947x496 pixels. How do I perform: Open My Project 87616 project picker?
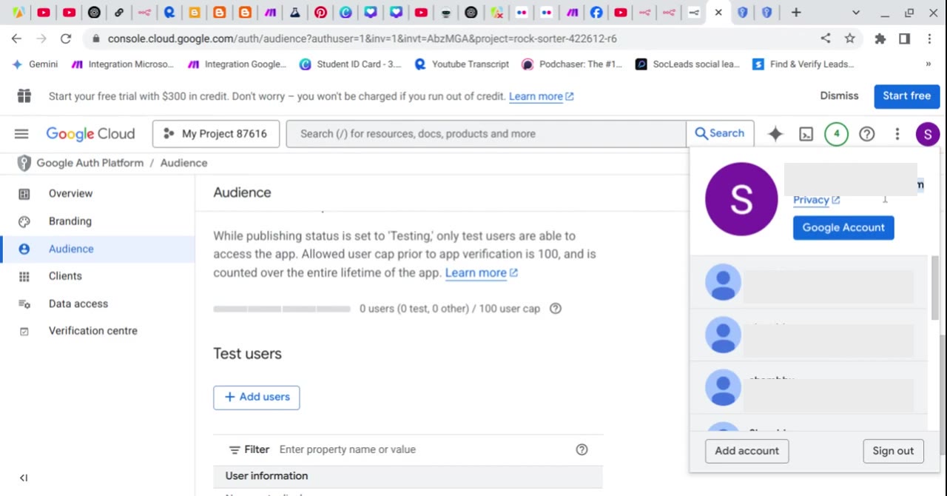point(216,134)
